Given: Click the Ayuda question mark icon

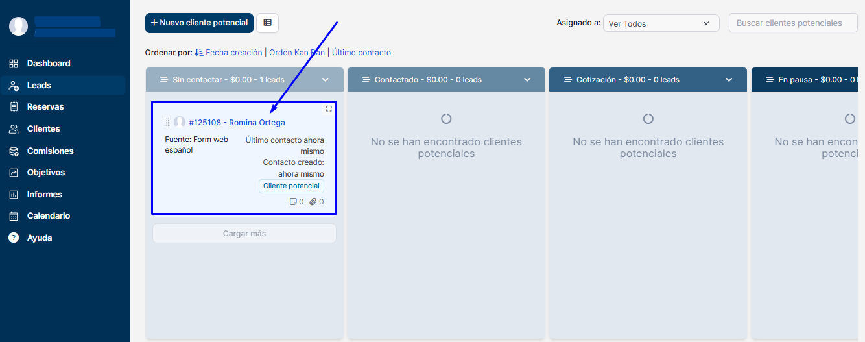Looking at the screenshot, I should 14,238.
